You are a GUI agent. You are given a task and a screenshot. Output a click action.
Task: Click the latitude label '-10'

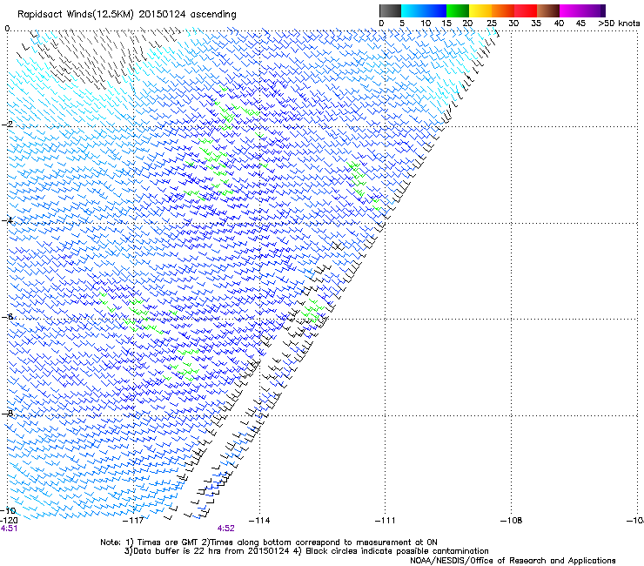(8, 510)
